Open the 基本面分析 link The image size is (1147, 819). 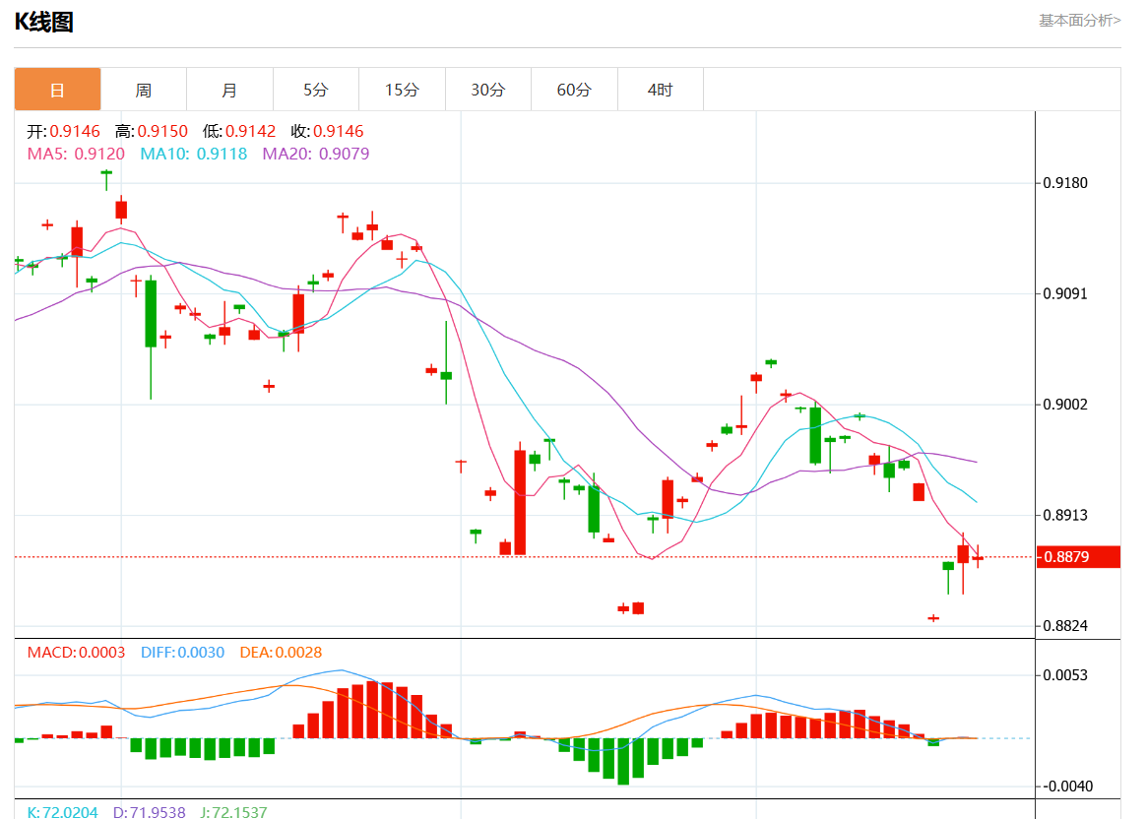point(1079,20)
